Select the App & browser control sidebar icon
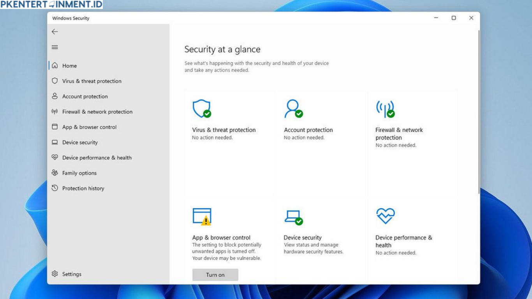Screen dimensions: 532x299 [x=55, y=127]
